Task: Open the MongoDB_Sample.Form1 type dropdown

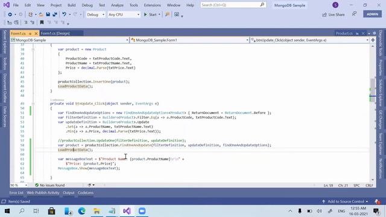Action: [189, 40]
